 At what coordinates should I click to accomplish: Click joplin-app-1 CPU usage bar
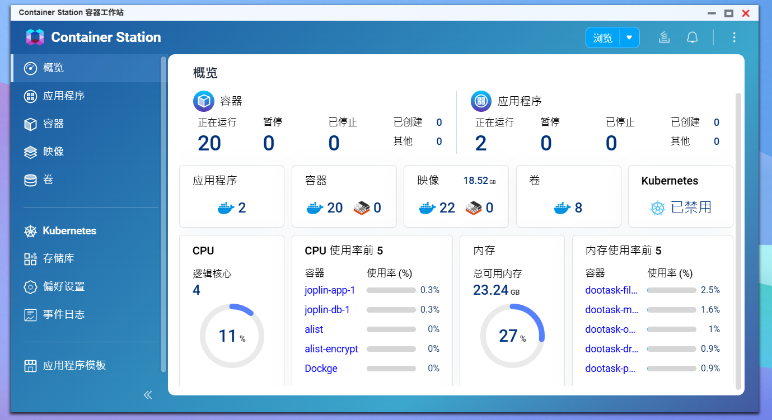(391, 290)
